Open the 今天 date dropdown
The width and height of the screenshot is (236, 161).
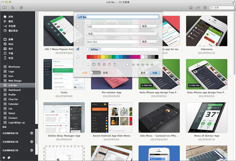(122, 34)
